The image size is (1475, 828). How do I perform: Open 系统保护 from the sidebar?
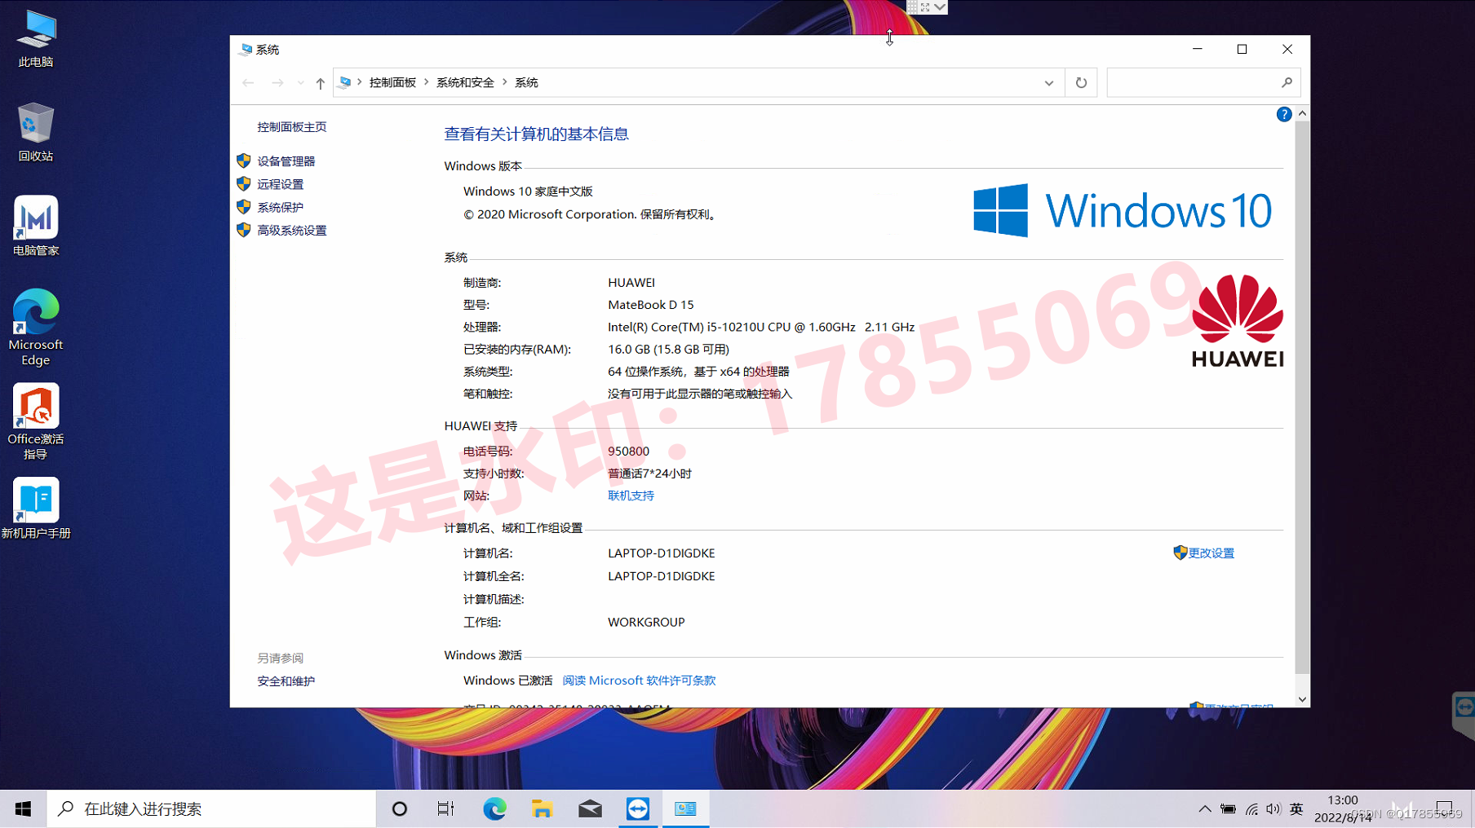click(281, 207)
